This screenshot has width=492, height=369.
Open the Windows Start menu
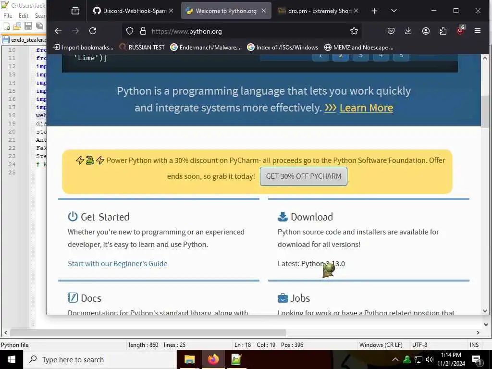click(12, 359)
